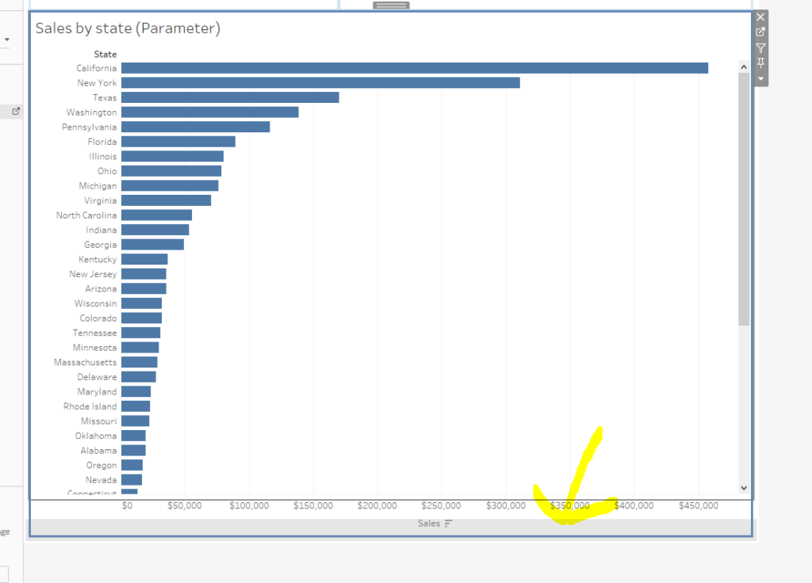812x583 pixels.
Task: Click the Sales axis title
Action: 428,523
